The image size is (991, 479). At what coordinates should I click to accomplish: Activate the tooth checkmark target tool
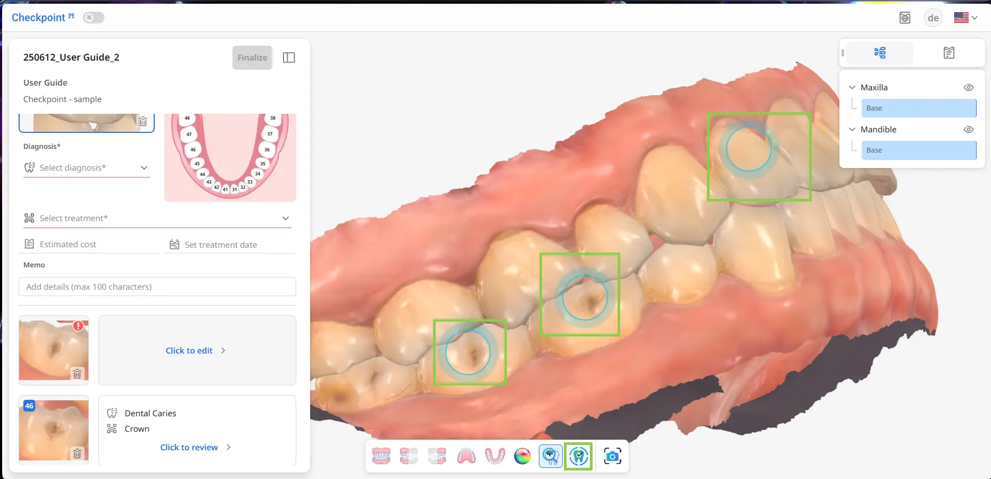coord(579,456)
